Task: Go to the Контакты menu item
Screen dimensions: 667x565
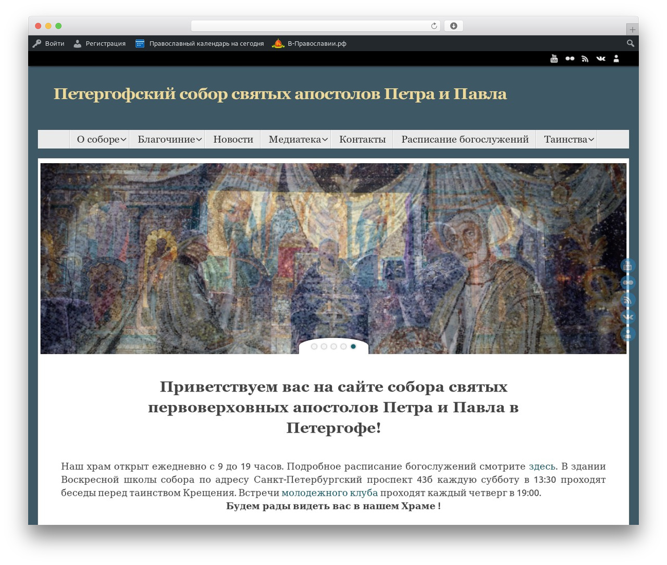Action: pos(362,139)
